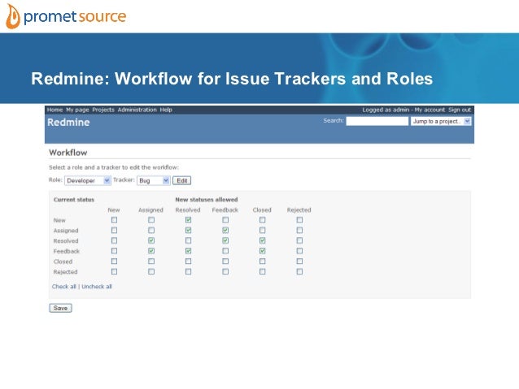The image size is (519, 389).
Task: Check Rejected row, New column checkbox
Action: 114,271
